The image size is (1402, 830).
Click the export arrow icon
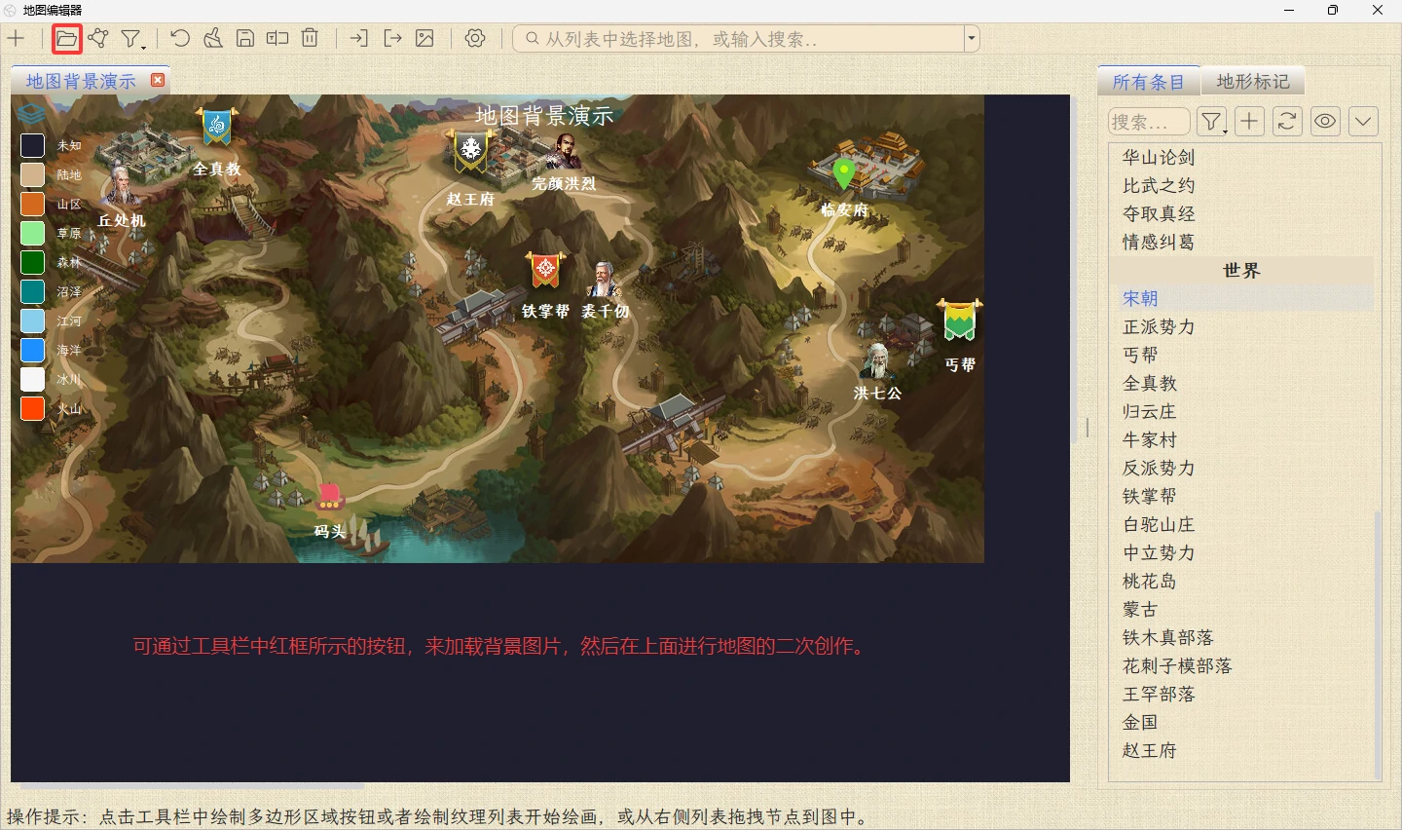pos(392,39)
